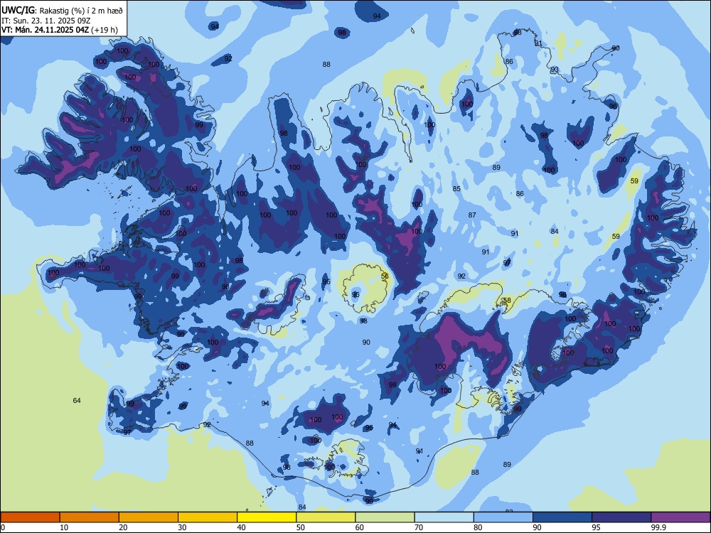Click the legend label "99.9"
This screenshot has height=533, width=711.
pos(658,527)
